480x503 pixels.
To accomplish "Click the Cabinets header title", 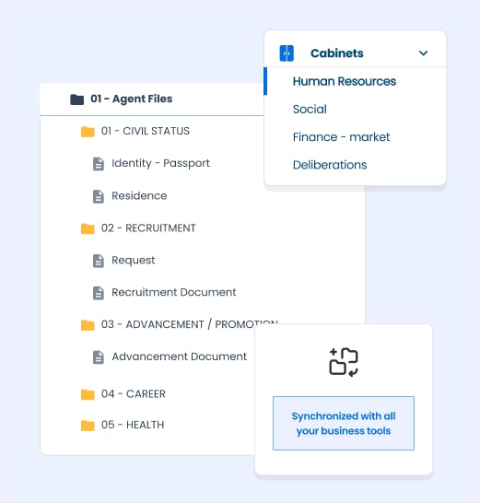I will pyautogui.click(x=337, y=53).
